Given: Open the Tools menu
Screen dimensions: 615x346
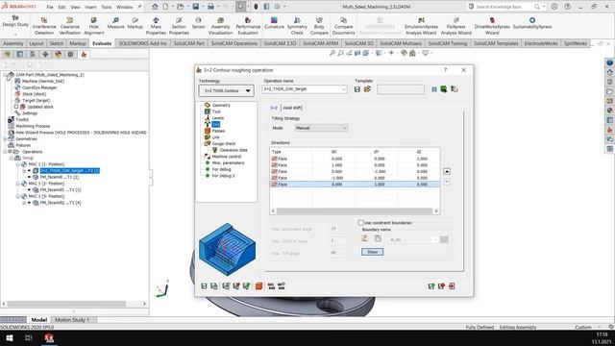Looking at the screenshot, I should [107, 7].
